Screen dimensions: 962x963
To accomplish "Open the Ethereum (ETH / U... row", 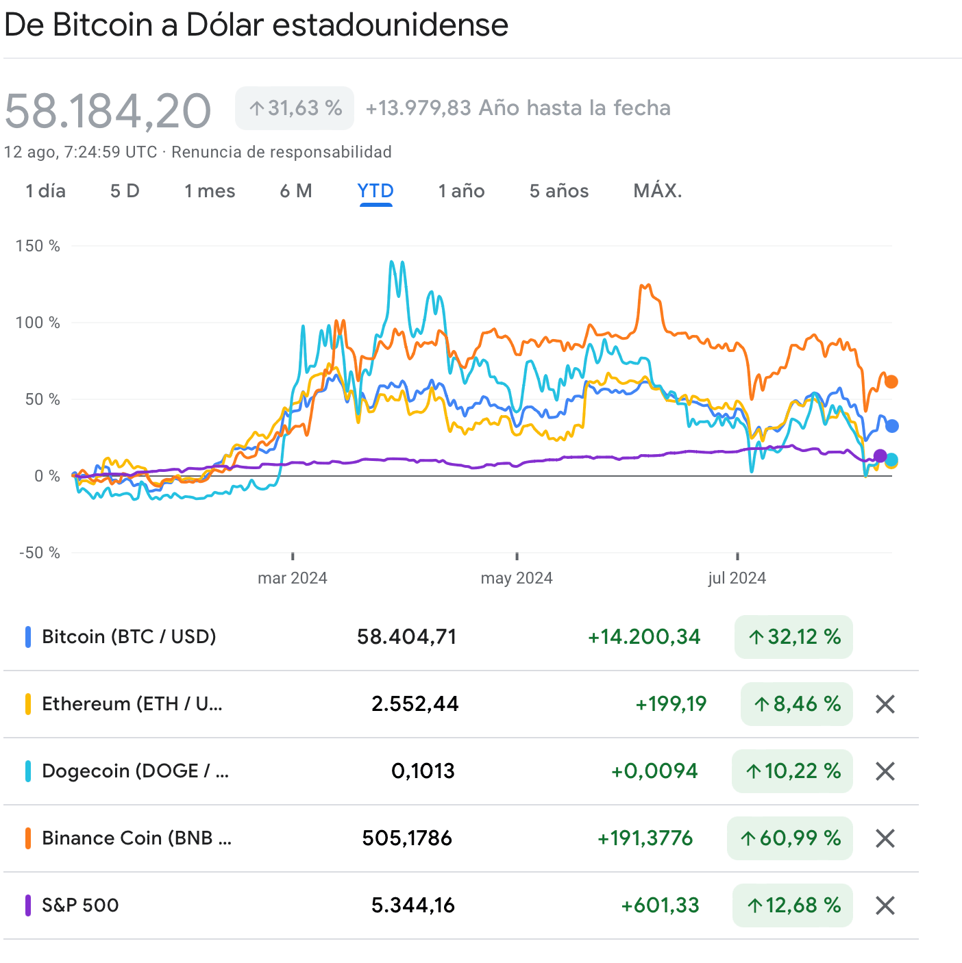I will tap(460, 704).
